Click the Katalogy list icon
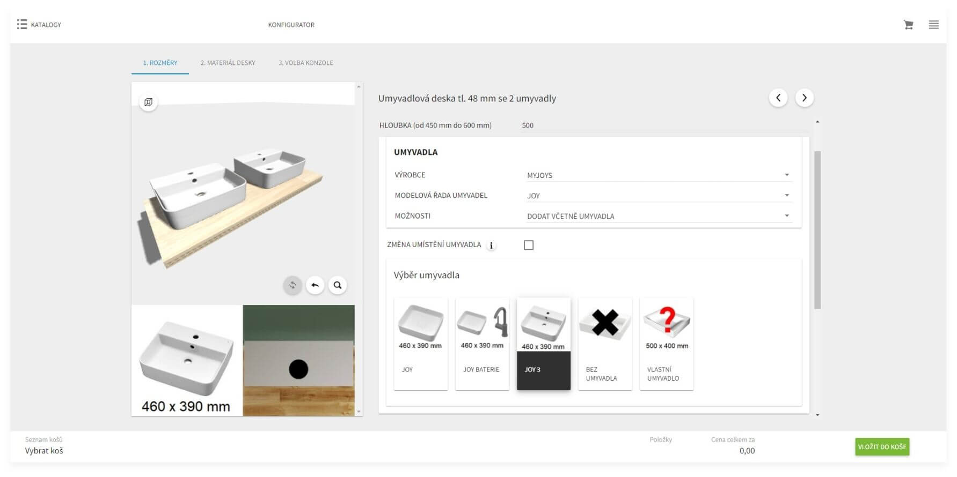This screenshot has width=957, height=477. (21, 25)
